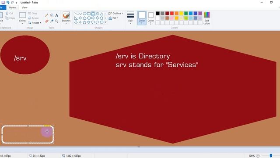The image size is (280, 158).
Task: Choose the Diamond shape
Action: click(x=80, y=18)
